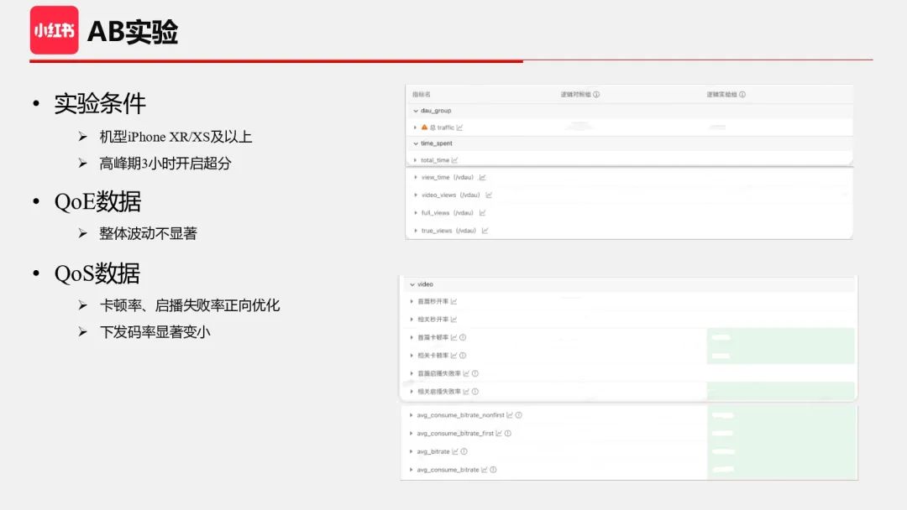Click the 机型iPhone XR/XS及以上 line

pos(176,137)
